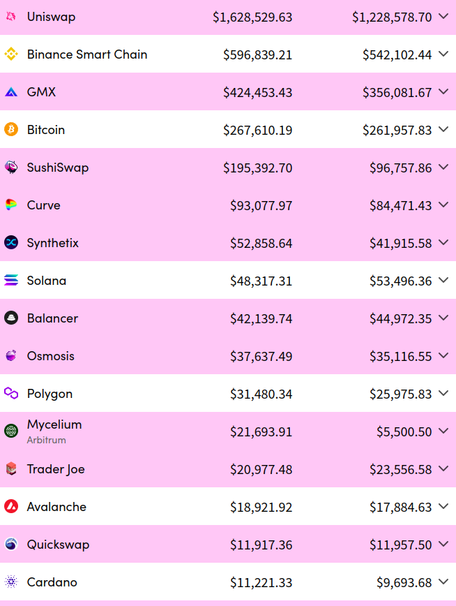Click the Synthetix logo icon

[10, 243]
